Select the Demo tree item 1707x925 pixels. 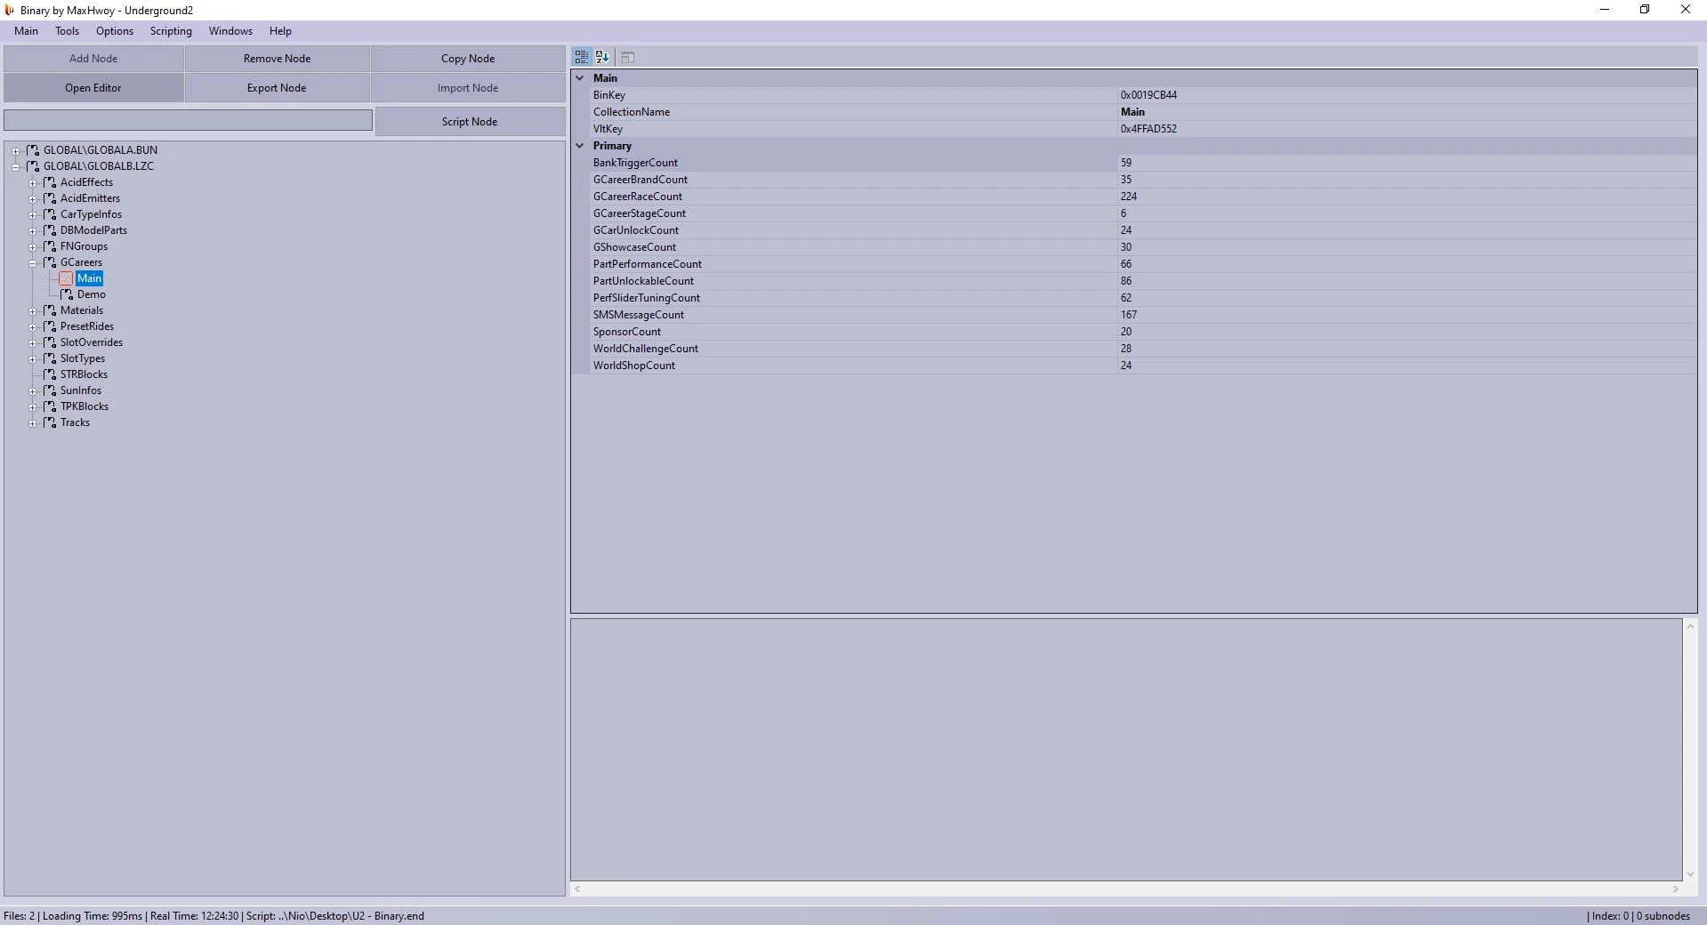click(92, 294)
